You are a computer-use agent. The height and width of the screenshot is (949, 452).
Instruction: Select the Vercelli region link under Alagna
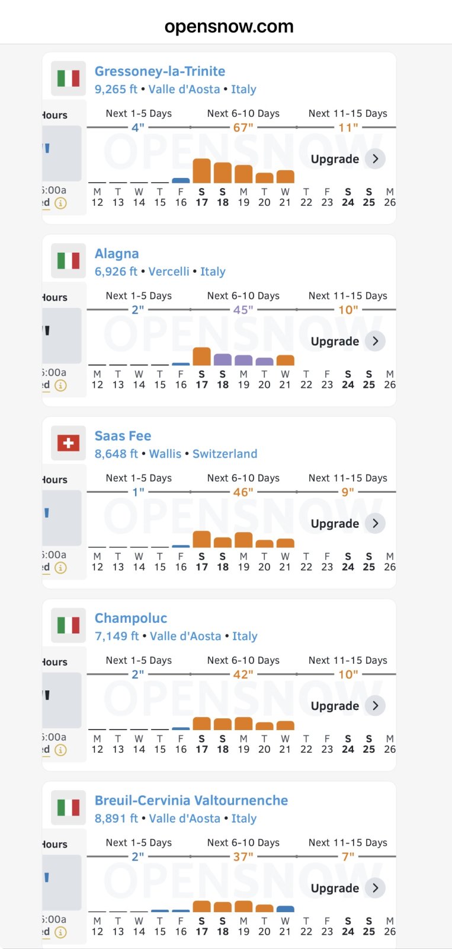point(169,272)
